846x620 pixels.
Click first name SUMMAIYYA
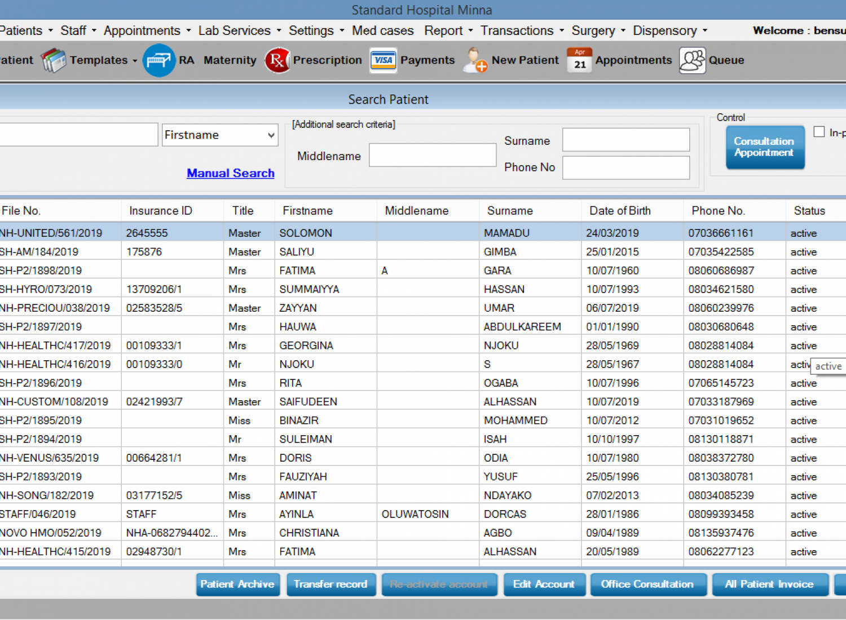point(309,290)
